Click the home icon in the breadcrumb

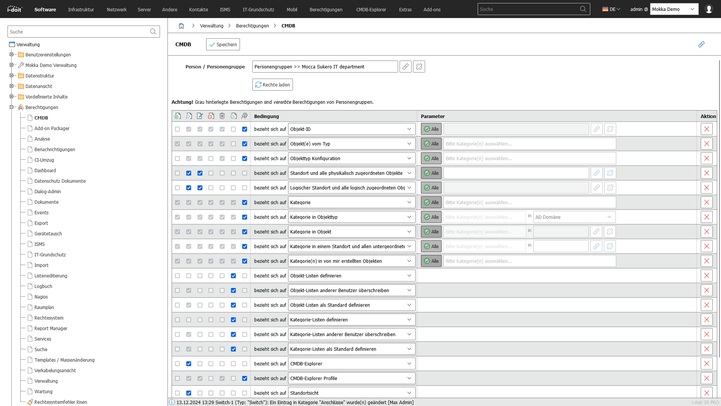(x=181, y=26)
